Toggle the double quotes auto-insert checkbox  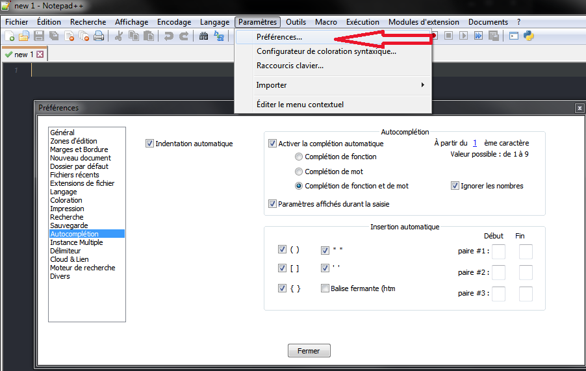[x=325, y=250]
